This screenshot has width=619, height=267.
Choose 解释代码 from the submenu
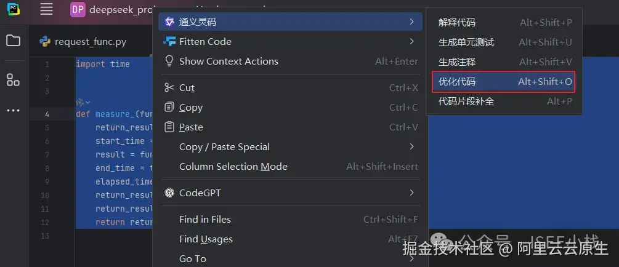457,23
